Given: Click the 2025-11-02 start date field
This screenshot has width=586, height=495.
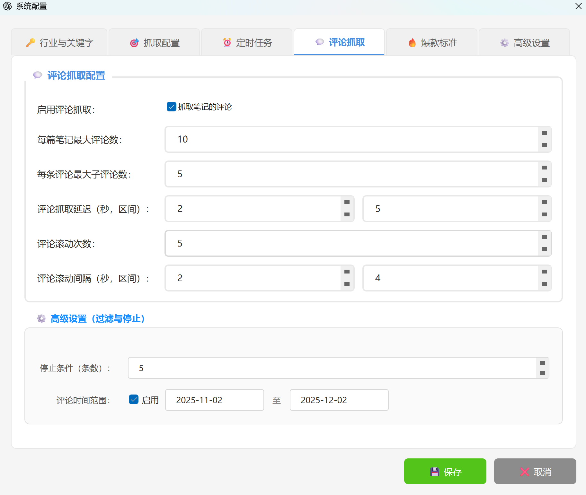Looking at the screenshot, I should [214, 400].
